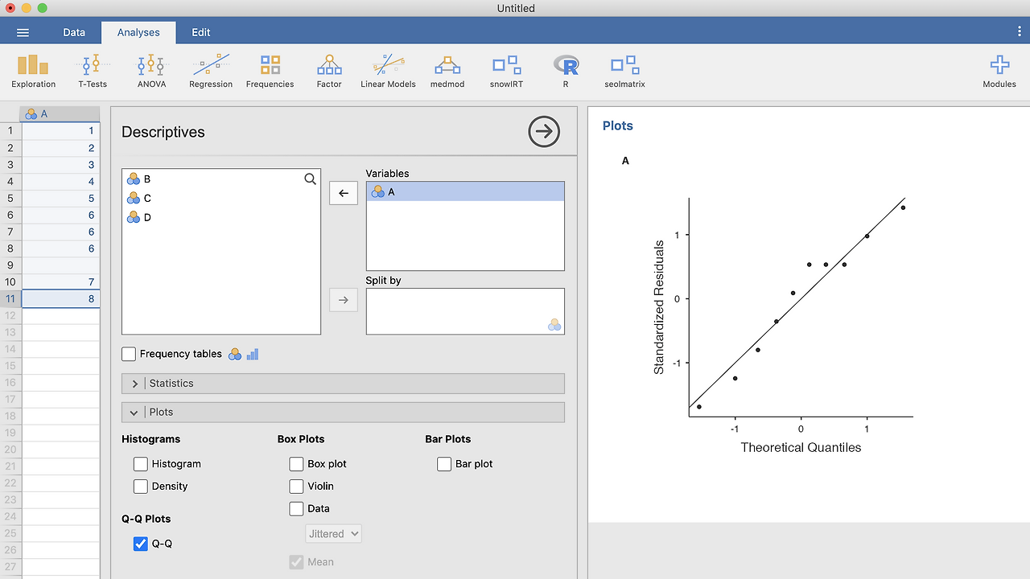Enable the Violin checkbox

click(296, 487)
